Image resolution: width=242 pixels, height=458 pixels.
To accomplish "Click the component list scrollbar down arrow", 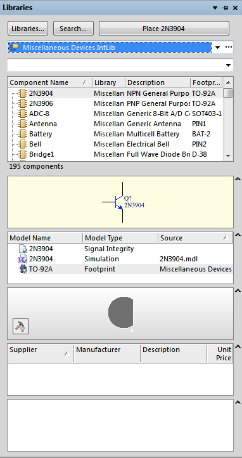I will [228, 155].
